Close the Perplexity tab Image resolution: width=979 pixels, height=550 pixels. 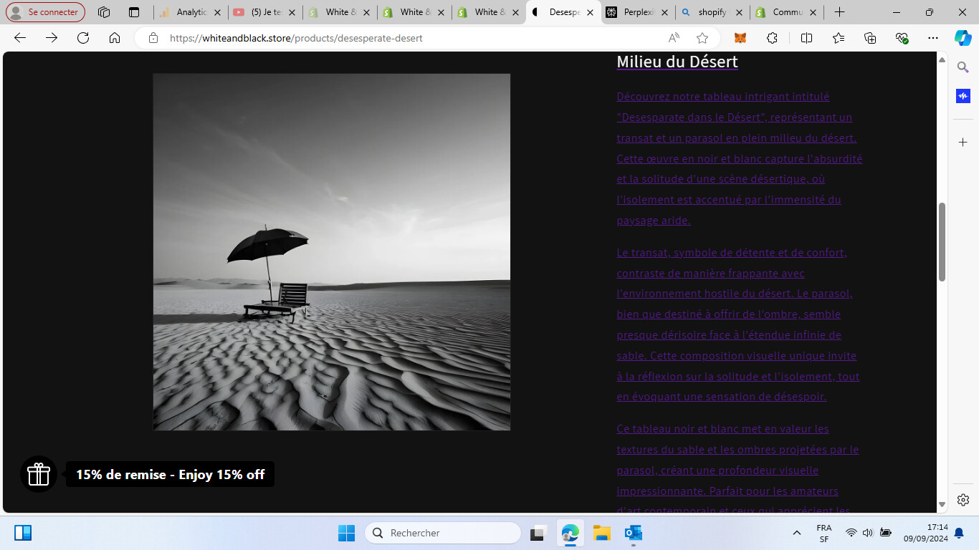click(x=665, y=12)
